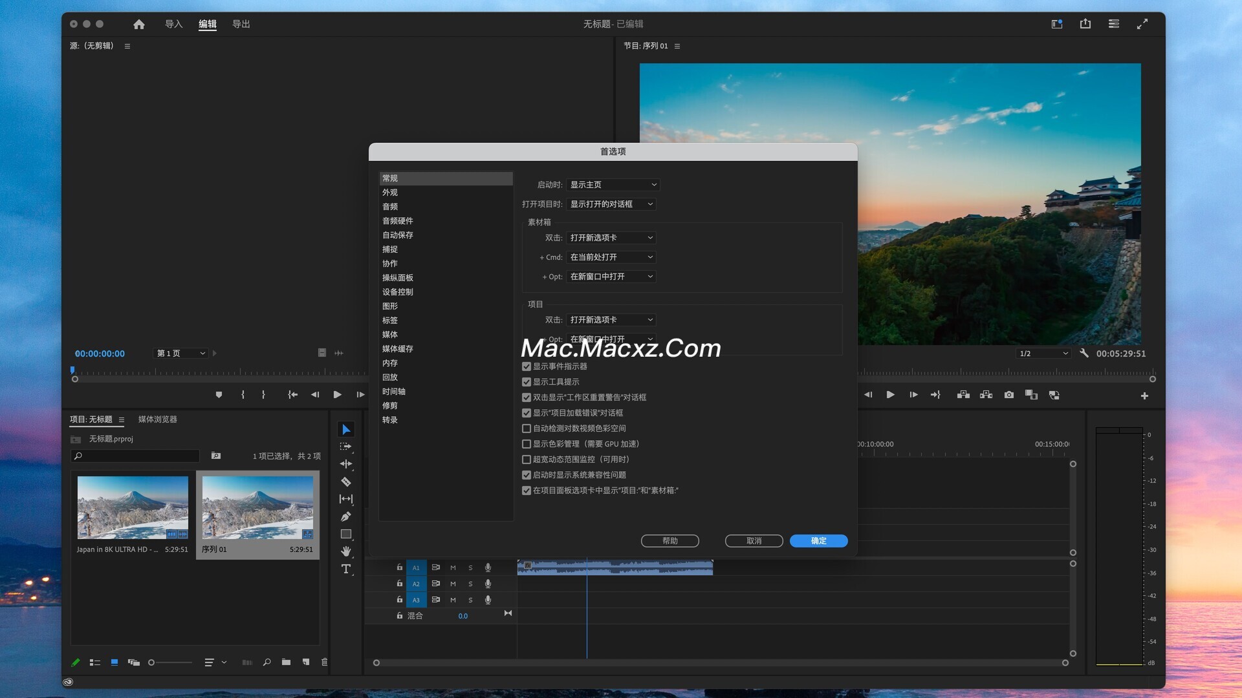Click the Japan in 8K ULTRA HD thumbnail
This screenshot has width=1242, height=698.
click(x=133, y=508)
